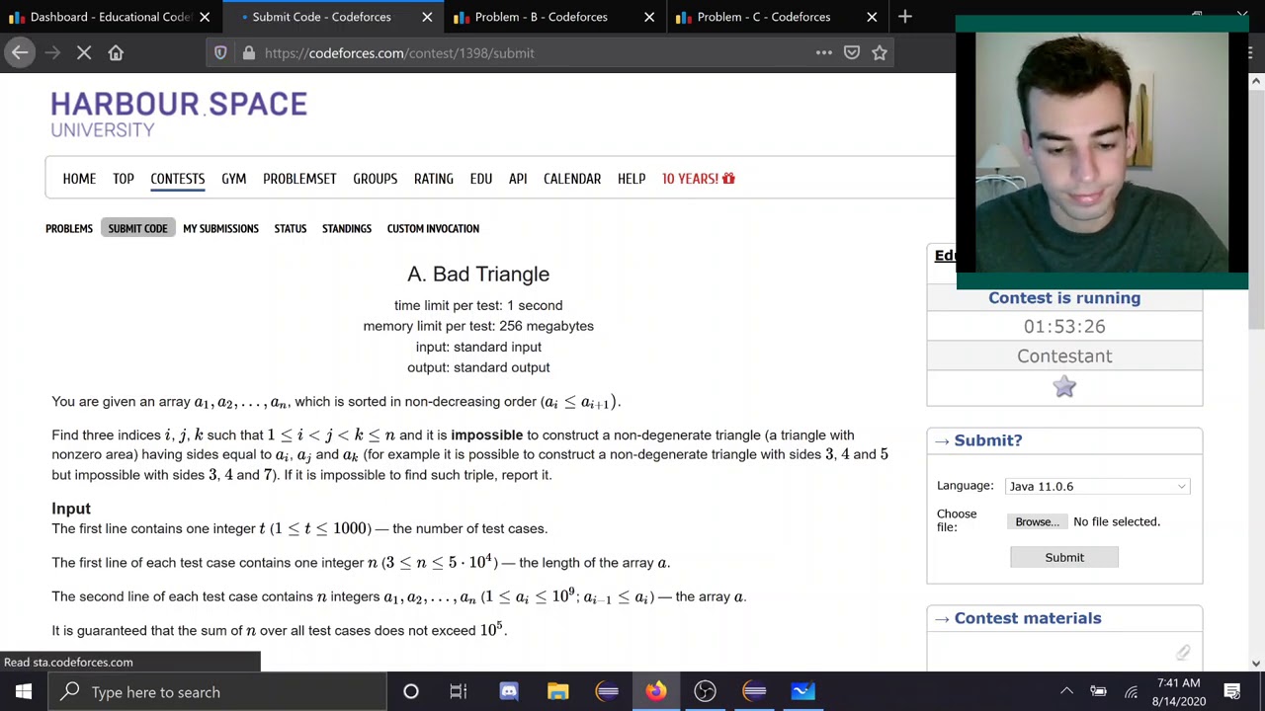Open the Eclipse icon beside File Explorer

click(607, 691)
